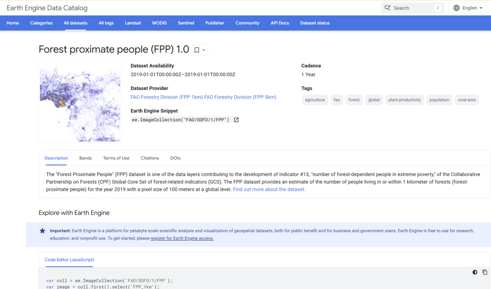Select the agriculture tag chip
Screen dimensions: 491x289
point(315,100)
